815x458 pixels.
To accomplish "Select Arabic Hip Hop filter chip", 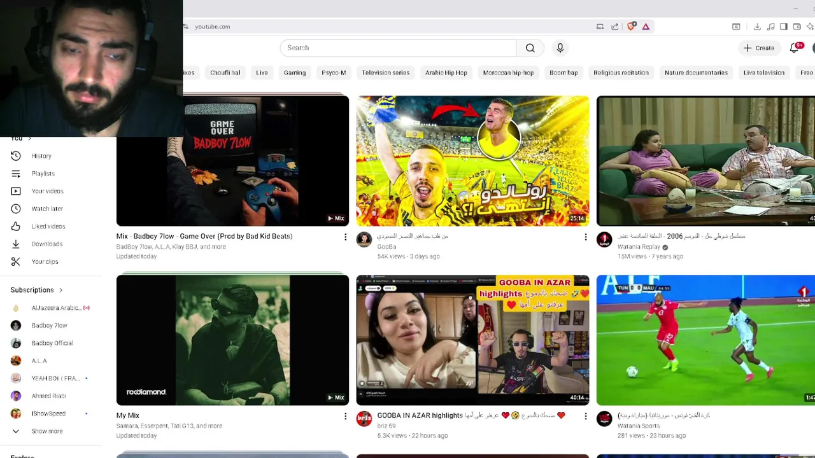I will click(446, 73).
